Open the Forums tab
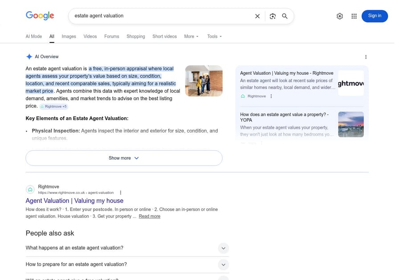 111,36
